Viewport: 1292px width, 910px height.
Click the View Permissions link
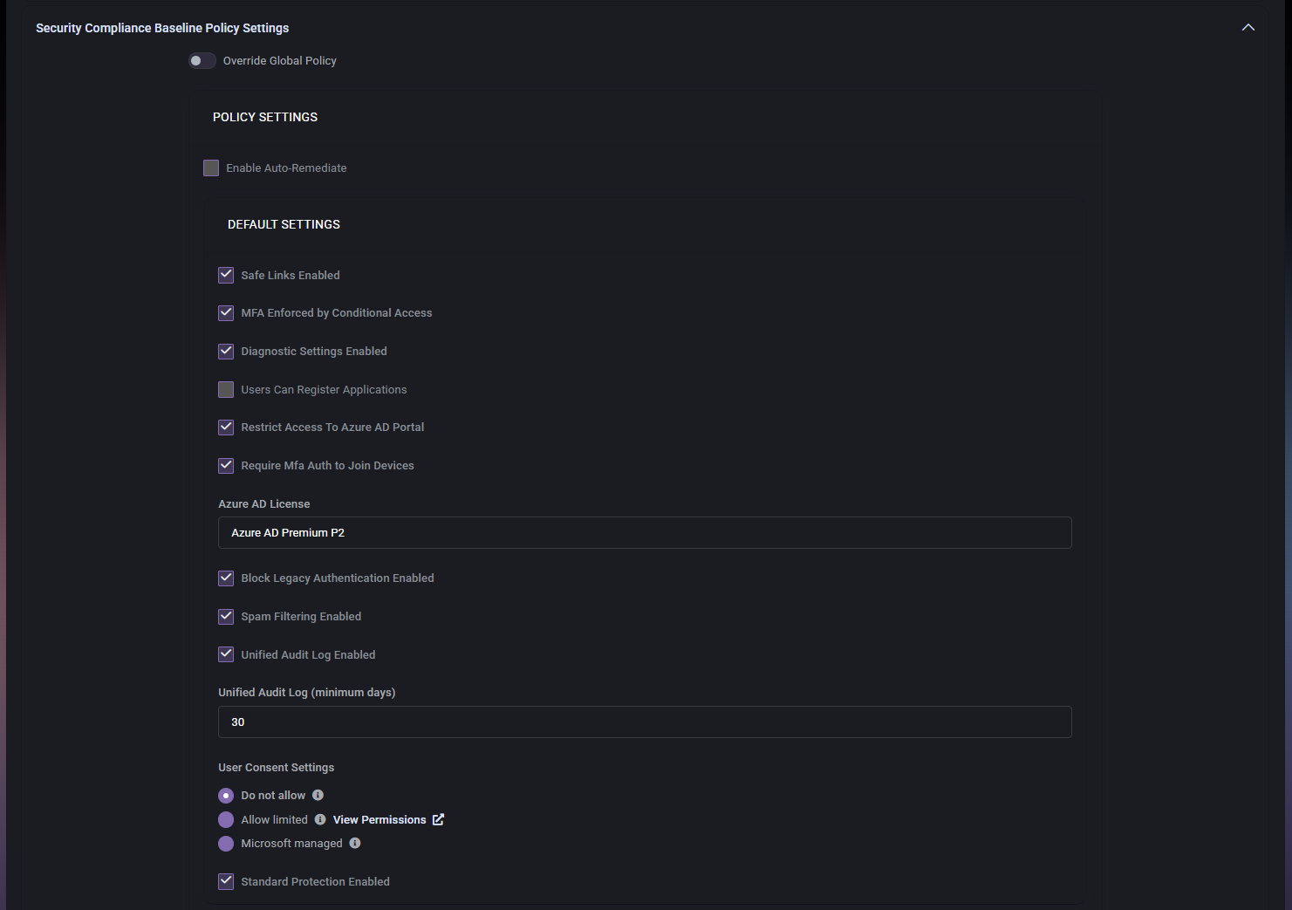coord(381,819)
